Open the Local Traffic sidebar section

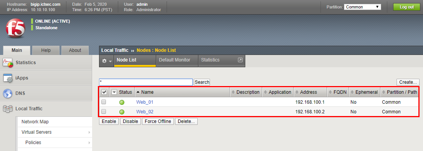click(46, 109)
